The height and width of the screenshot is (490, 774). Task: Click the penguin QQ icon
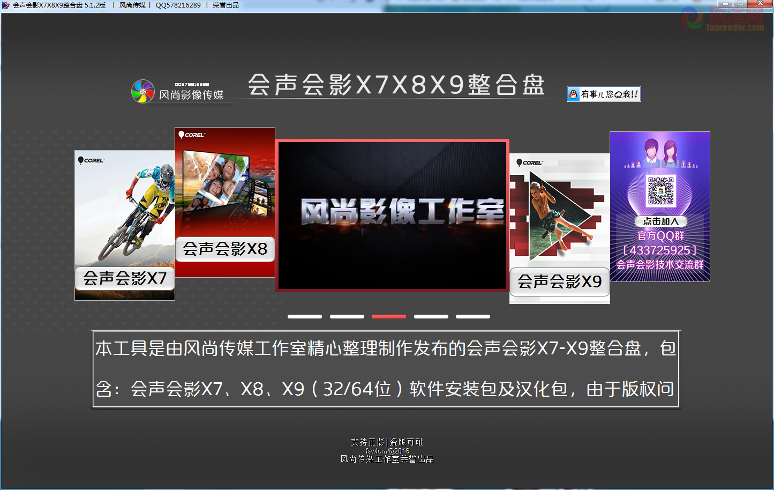tap(574, 94)
